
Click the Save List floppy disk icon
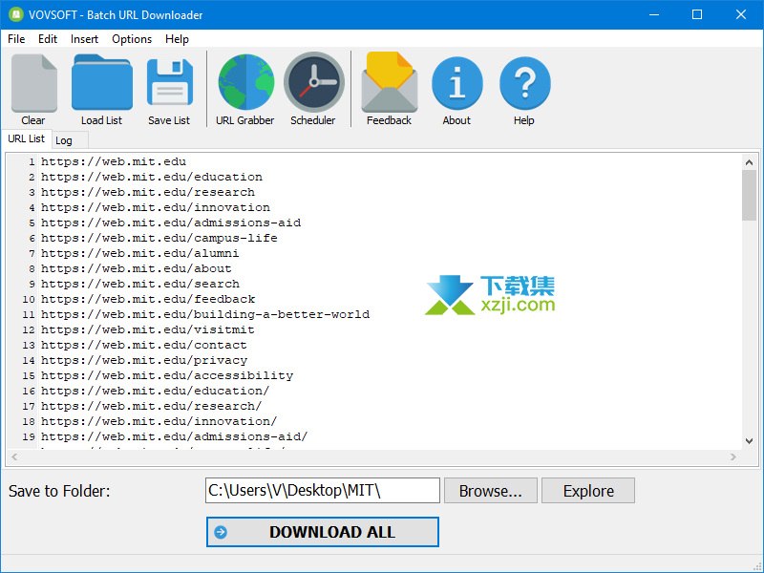pos(170,82)
